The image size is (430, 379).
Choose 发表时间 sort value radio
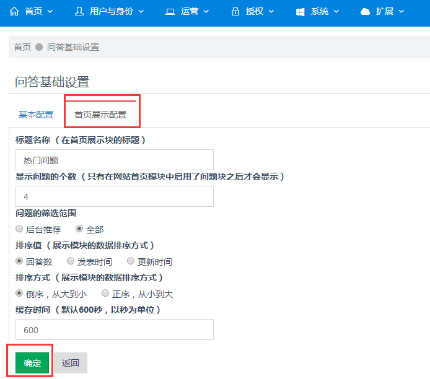tap(71, 261)
